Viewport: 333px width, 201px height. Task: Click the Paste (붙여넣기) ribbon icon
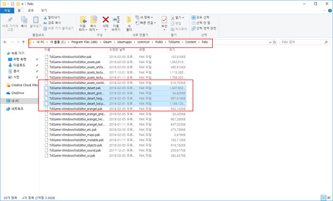(x=36, y=20)
